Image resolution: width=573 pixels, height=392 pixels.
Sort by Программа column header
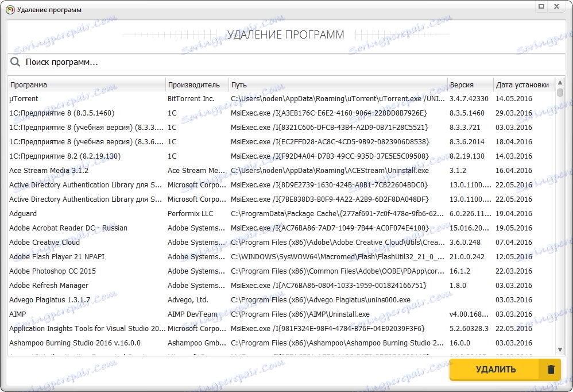[87, 85]
